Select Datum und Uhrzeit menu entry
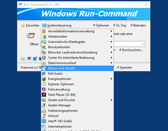The width and height of the screenshot is (168, 131). (77, 68)
